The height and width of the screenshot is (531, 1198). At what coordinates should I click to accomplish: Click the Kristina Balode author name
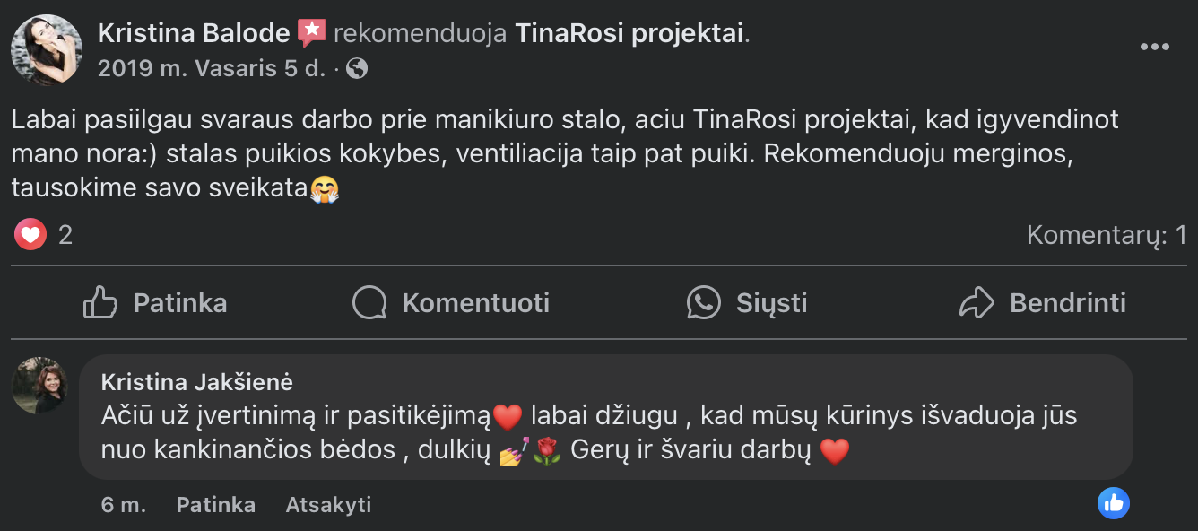[194, 34]
